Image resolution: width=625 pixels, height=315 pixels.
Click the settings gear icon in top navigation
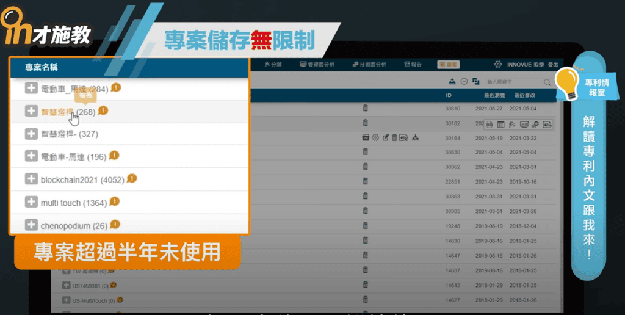tap(498, 65)
